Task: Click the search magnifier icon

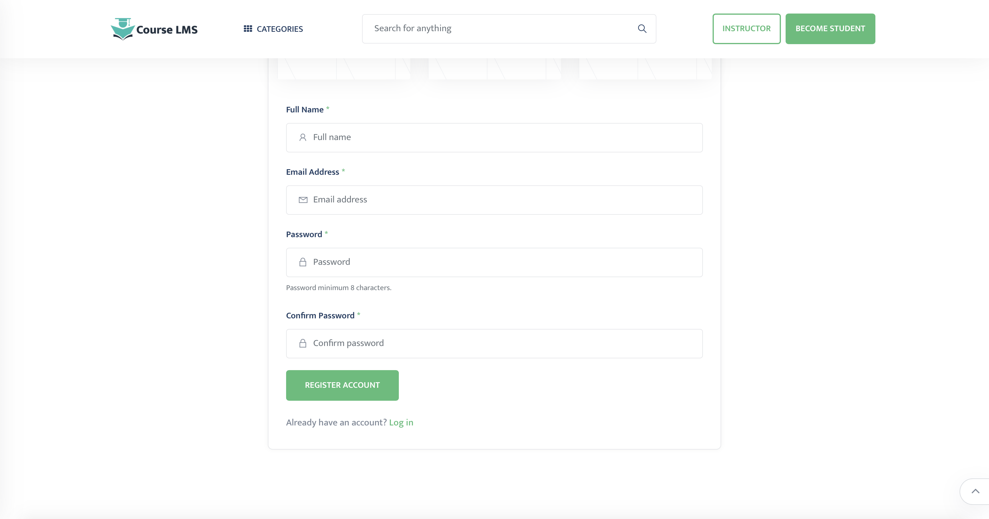Action: click(x=642, y=29)
